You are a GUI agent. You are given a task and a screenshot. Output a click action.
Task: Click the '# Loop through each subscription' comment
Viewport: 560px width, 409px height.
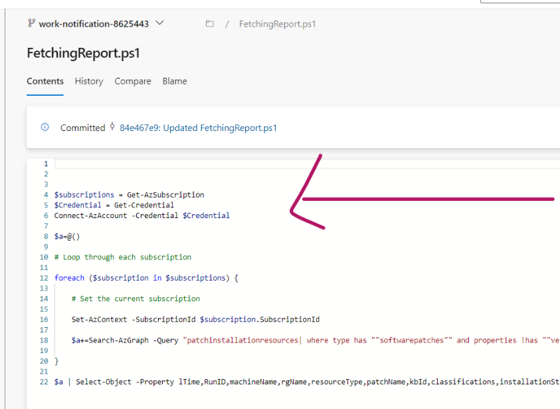[x=123, y=257]
